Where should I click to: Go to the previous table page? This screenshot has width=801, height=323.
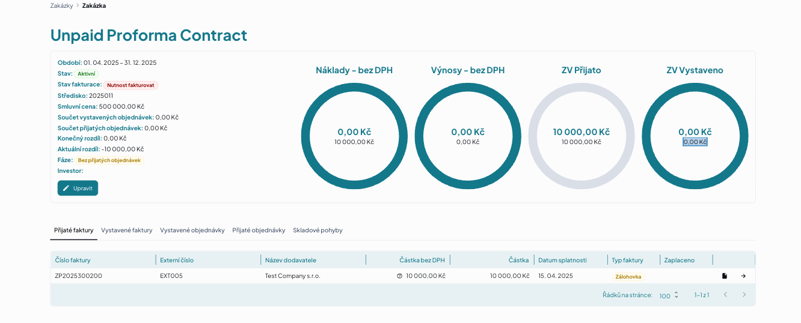(725, 295)
